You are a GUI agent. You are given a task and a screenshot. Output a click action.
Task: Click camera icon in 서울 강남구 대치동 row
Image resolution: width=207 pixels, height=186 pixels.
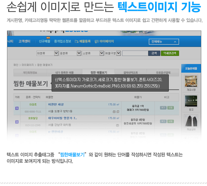[x=118, y=125]
